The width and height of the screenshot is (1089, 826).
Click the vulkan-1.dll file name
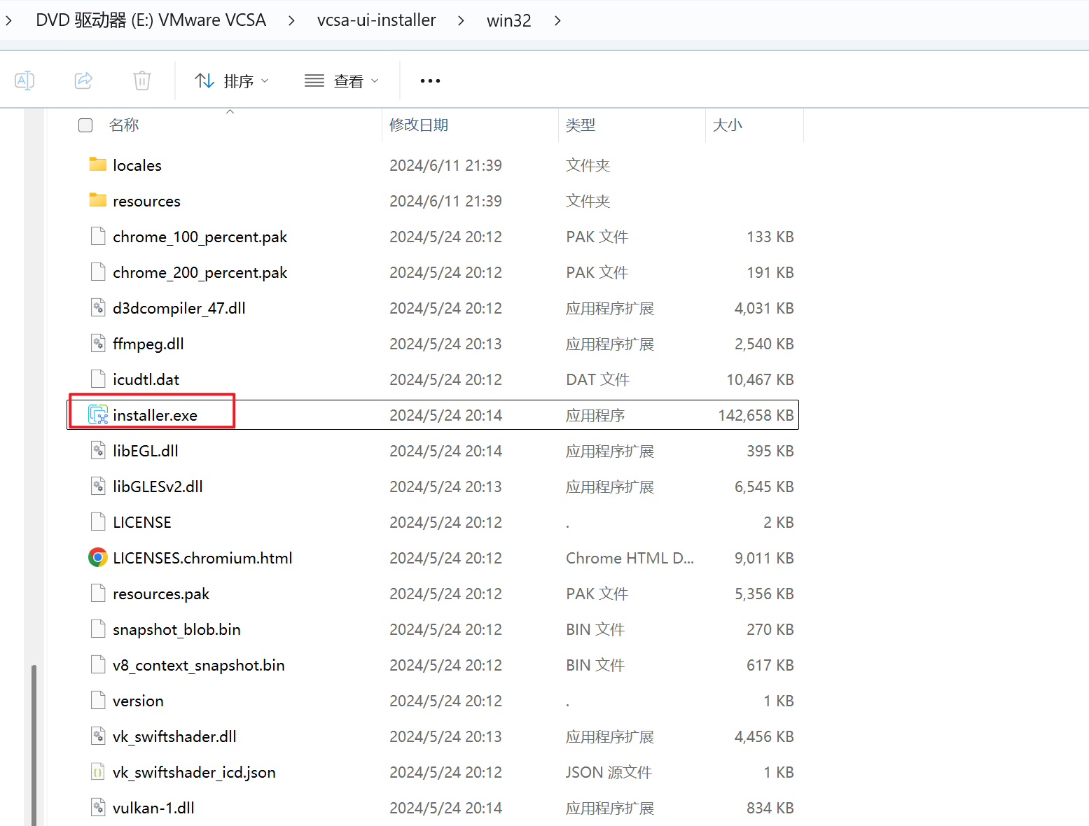154,808
